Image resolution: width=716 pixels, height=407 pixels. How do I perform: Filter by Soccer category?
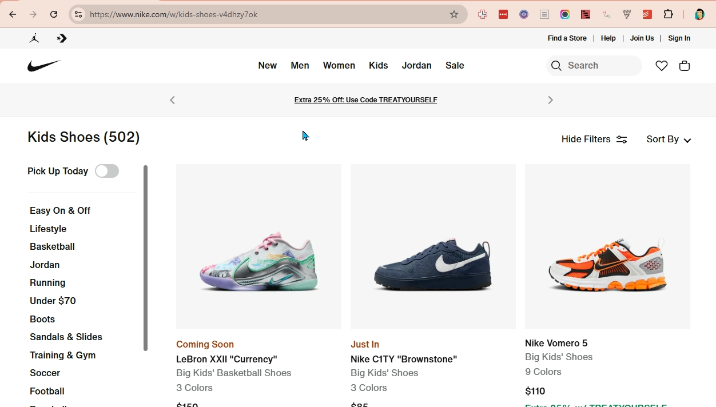[x=45, y=373]
